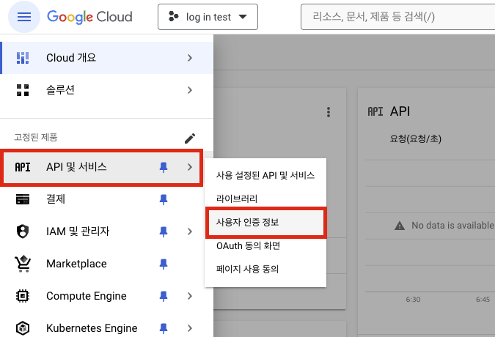Edit pinned products with the pencil icon
The width and height of the screenshot is (495, 337).
pyautogui.click(x=190, y=138)
